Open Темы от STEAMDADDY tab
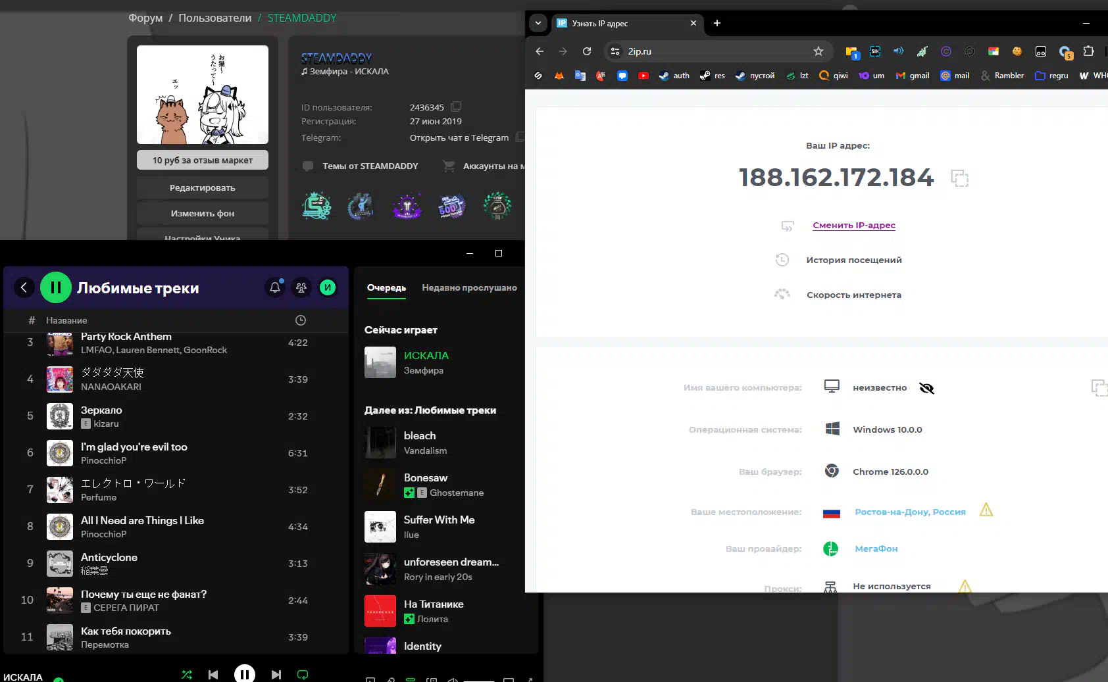Viewport: 1108px width, 682px height. tap(361, 166)
